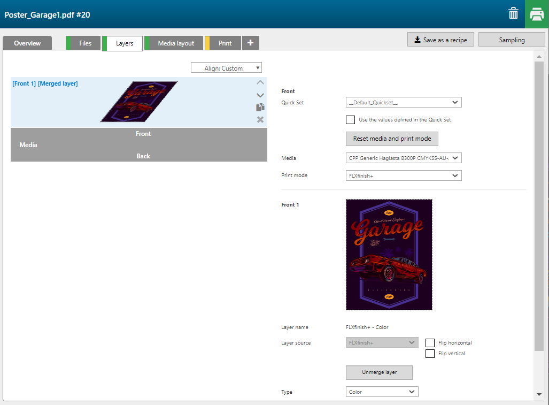Click the duplicate layer icon
Screen dimensions: 549x405
click(260, 107)
